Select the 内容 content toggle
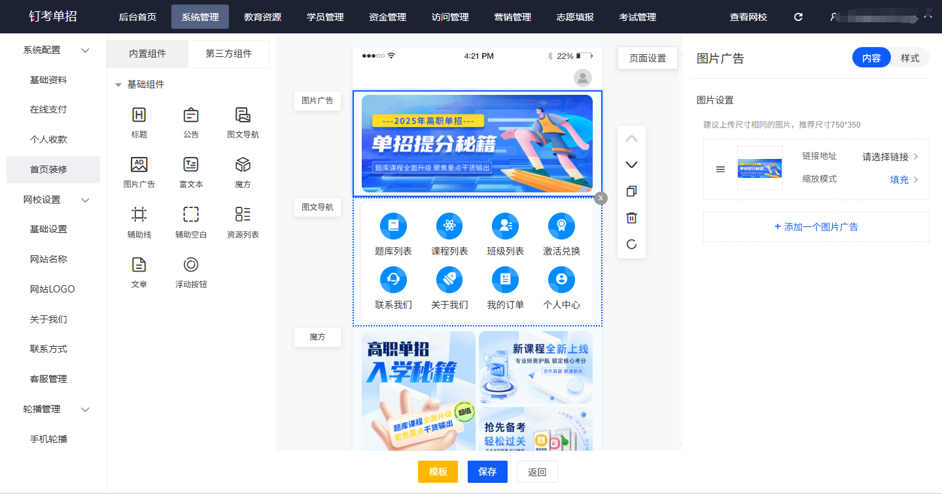 (x=871, y=58)
